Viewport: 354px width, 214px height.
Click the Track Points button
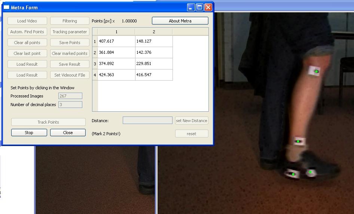pyautogui.click(x=48, y=122)
